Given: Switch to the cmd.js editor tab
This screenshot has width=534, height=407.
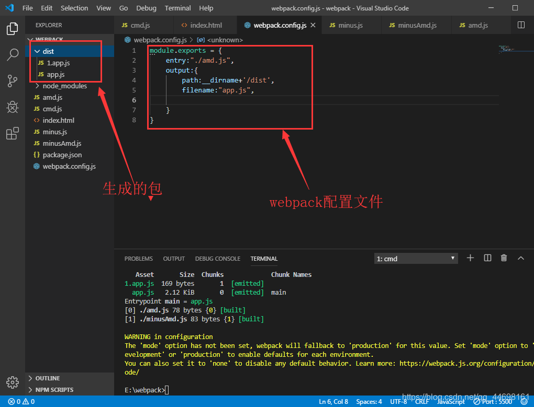Looking at the screenshot, I should (x=140, y=25).
